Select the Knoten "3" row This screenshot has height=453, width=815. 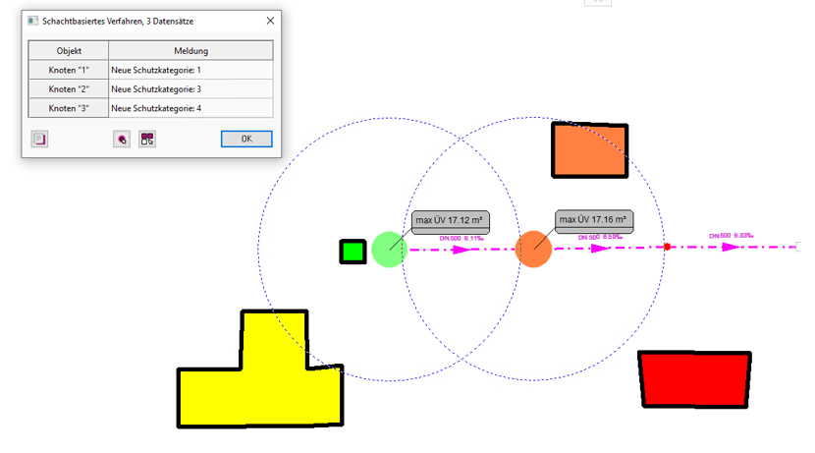point(69,108)
